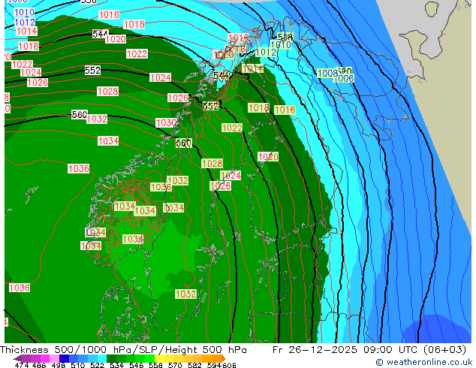Screen dimensions: 476x368
Task: Open the weatheronline.co.uk copyright link
Action: click(423, 362)
